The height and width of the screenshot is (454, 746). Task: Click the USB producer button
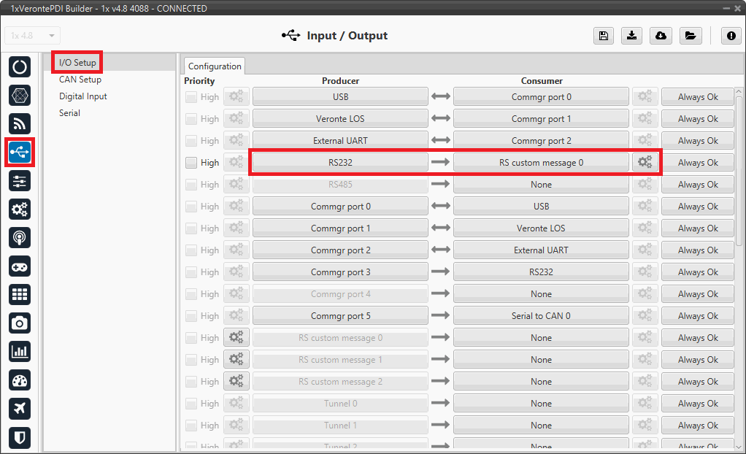pyautogui.click(x=340, y=96)
